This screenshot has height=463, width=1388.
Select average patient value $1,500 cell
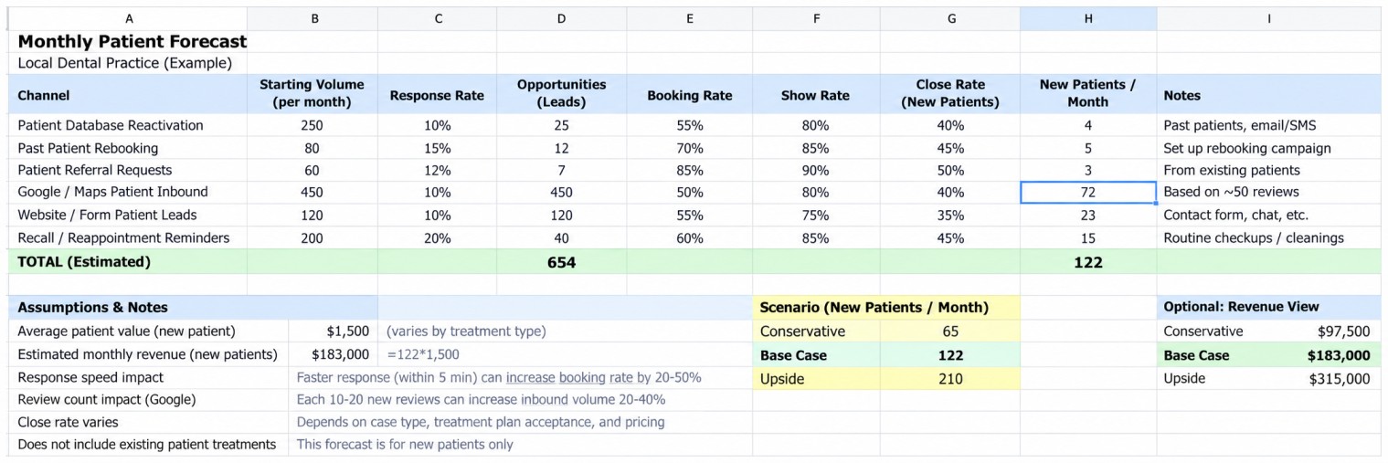(x=333, y=331)
